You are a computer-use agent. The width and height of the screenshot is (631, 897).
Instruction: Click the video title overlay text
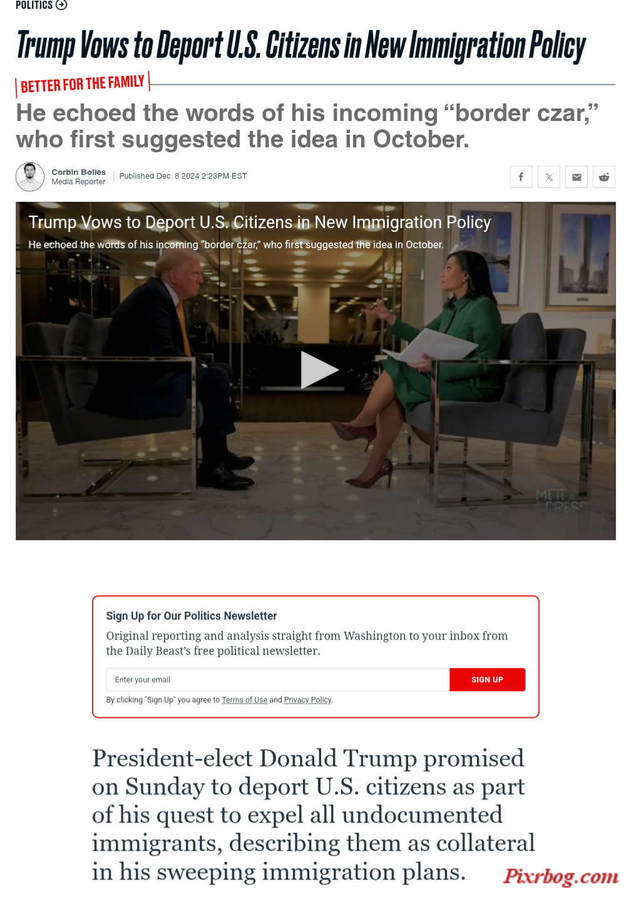point(260,222)
